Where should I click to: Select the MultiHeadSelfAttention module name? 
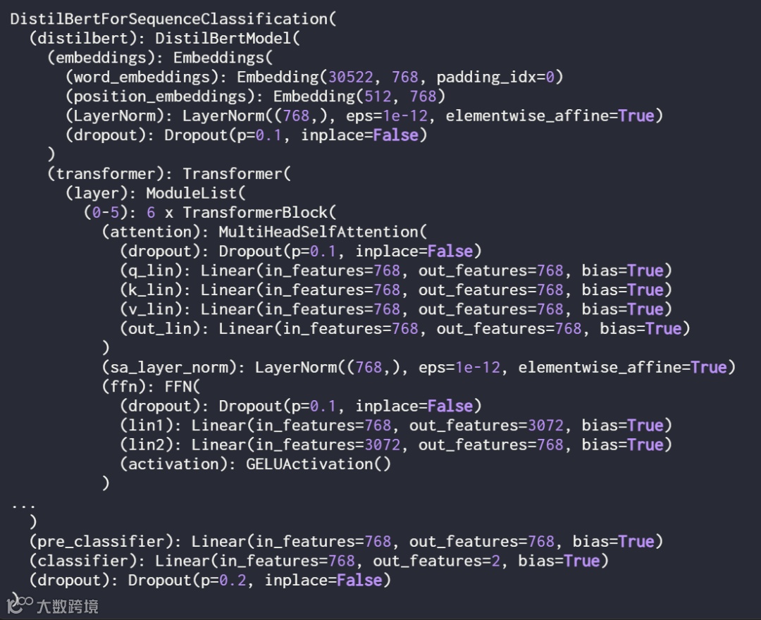[323, 232]
